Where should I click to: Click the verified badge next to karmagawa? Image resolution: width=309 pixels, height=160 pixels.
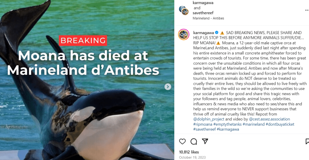217,33
